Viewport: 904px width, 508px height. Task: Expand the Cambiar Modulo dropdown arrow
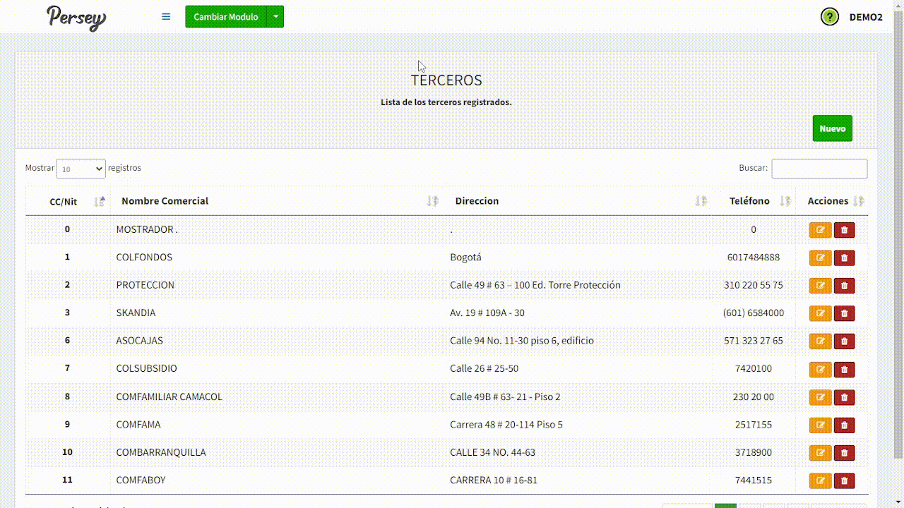point(275,17)
